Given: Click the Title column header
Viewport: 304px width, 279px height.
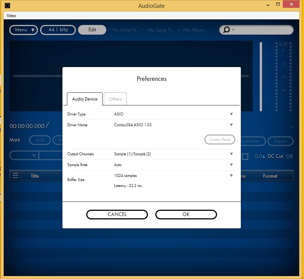Looking at the screenshot, I should pos(35,176).
